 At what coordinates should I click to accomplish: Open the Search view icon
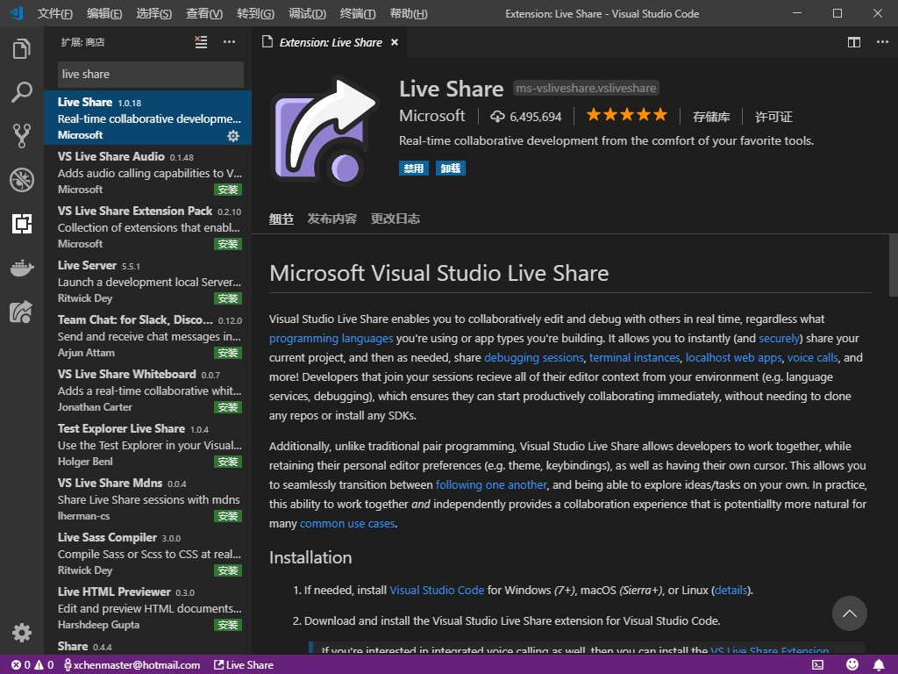22,92
